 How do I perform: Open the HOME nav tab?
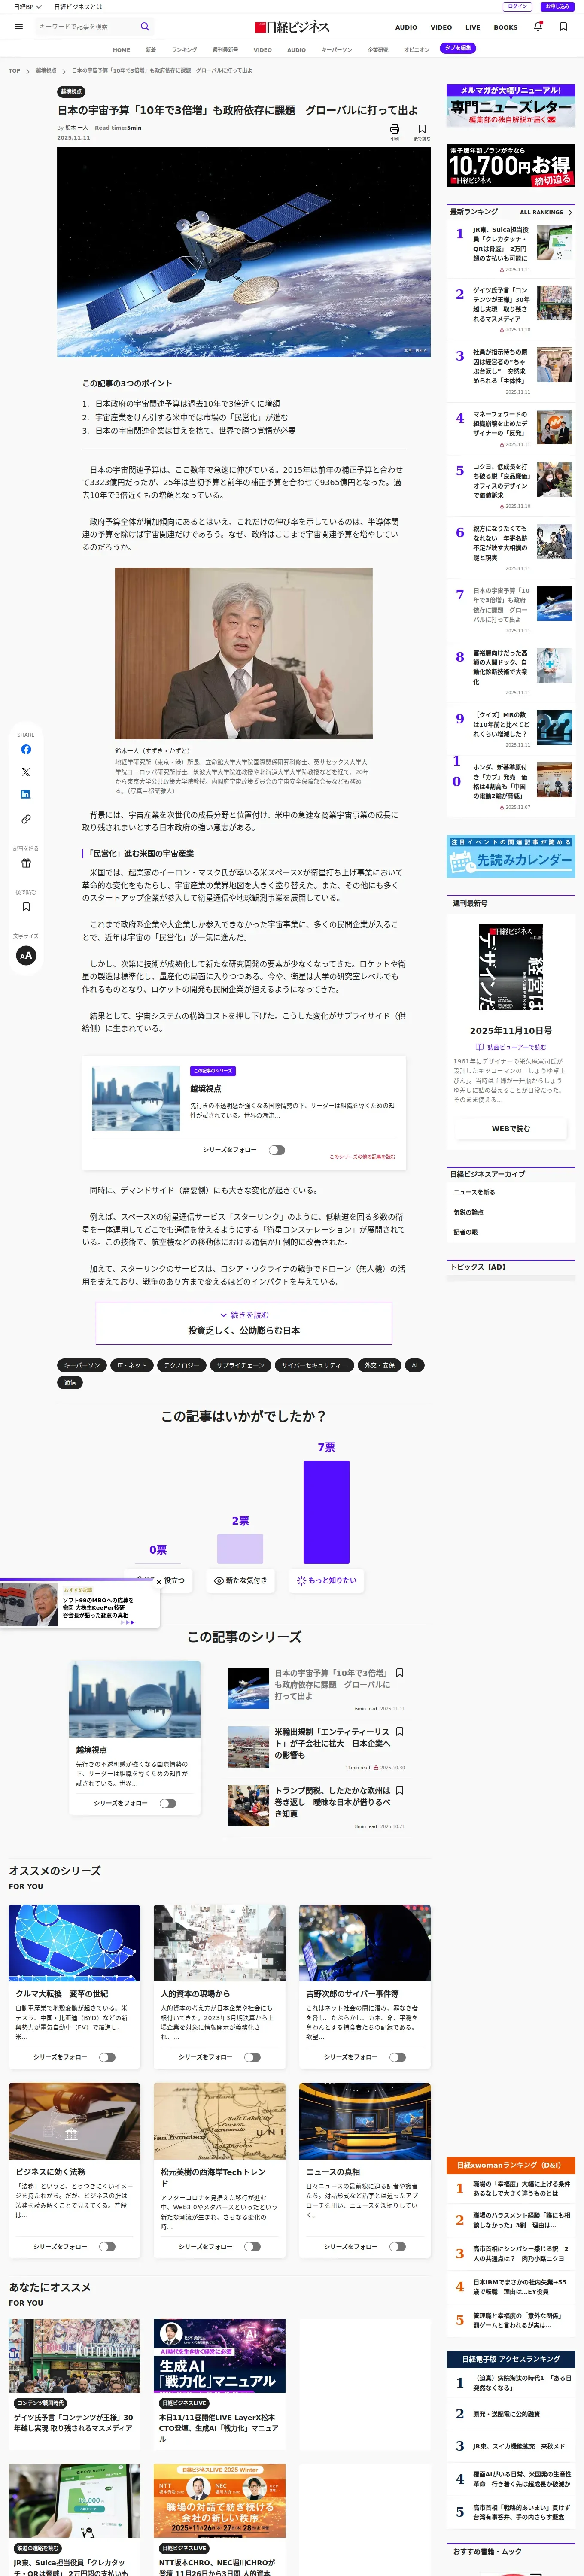[121, 49]
